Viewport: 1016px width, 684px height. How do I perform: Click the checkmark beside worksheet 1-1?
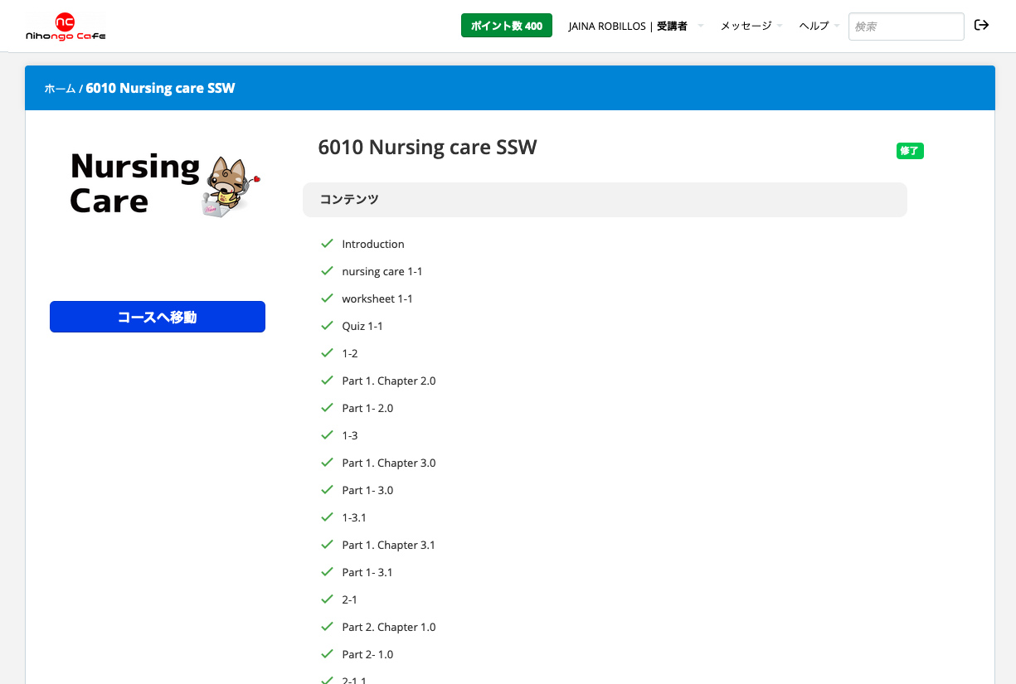click(327, 298)
